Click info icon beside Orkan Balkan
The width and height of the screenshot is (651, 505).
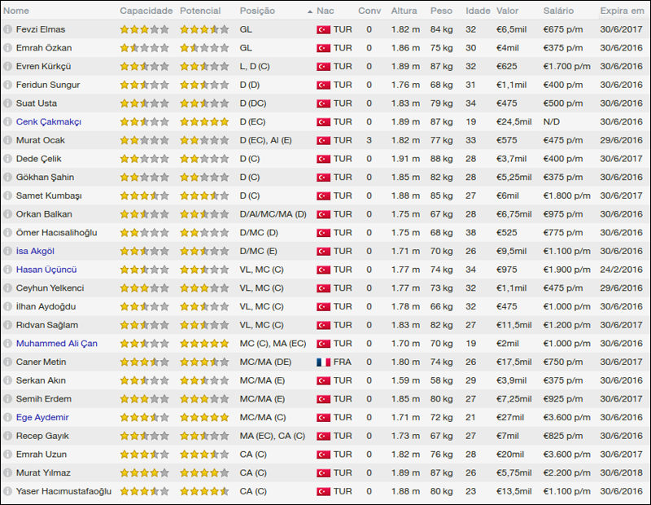7,214
